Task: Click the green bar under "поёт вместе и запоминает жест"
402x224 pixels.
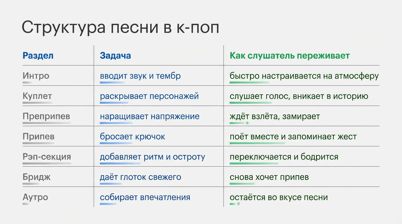Action: 257,143
